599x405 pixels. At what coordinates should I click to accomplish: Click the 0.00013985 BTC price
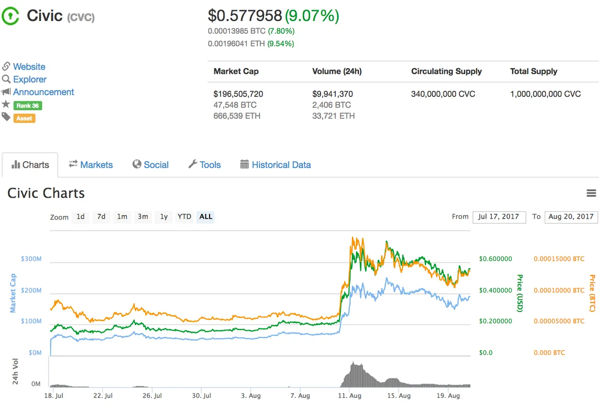coord(237,31)
